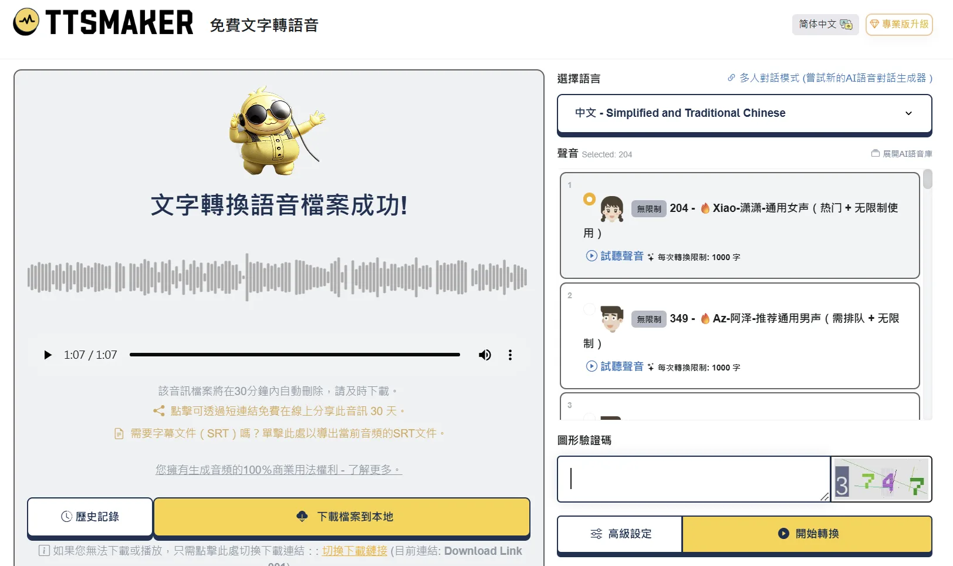The height and width of the screenshot is (566, 953).
Task: Click the sparkle icon beside voice 349 limit
Action: point(651,367)
